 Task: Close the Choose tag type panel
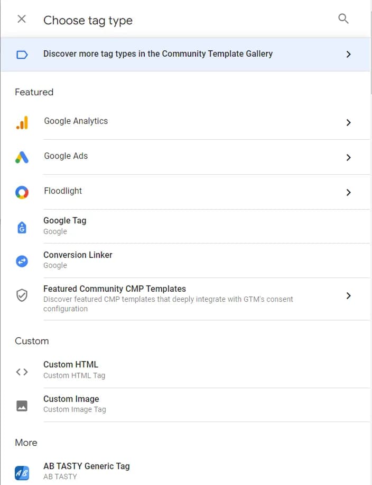pos(22,19)
